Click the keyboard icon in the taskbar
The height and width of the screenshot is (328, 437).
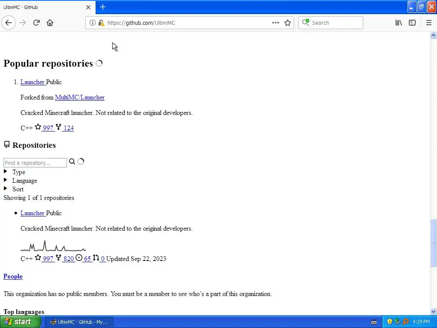click(x=374, y=322)
